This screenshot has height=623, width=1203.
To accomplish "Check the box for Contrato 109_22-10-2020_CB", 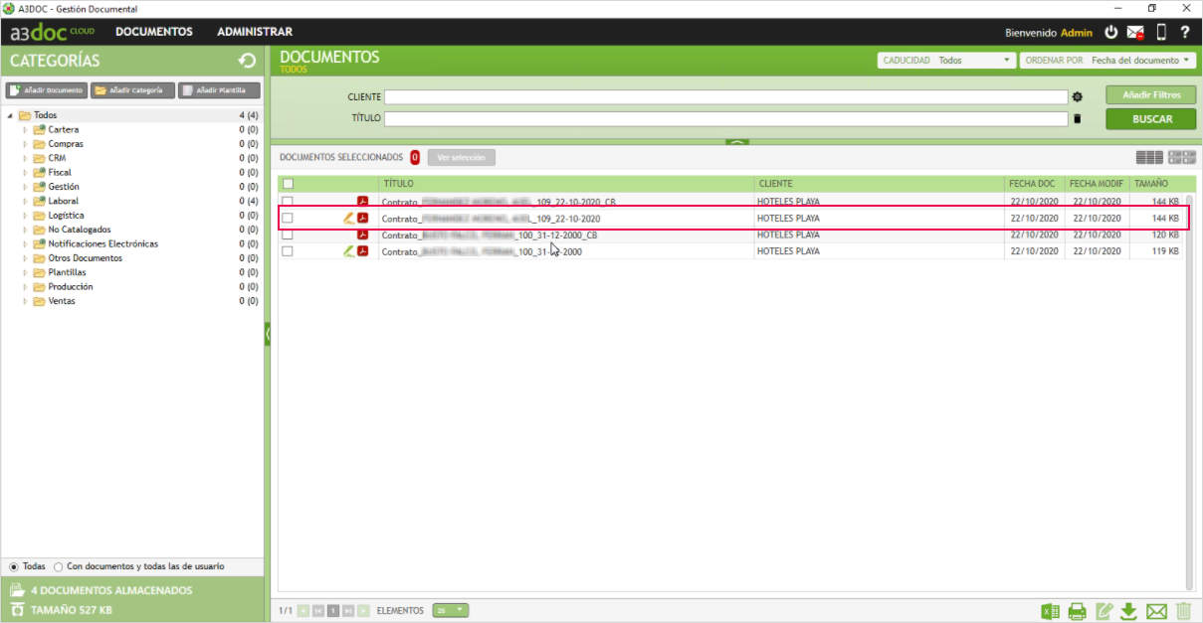I will pos(288,202).
